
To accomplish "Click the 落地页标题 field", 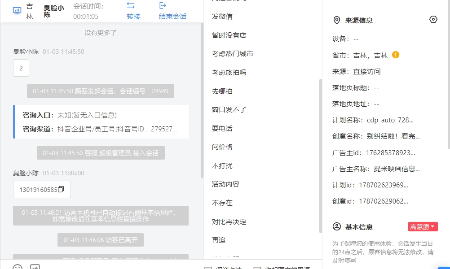I will click(356, 88).
